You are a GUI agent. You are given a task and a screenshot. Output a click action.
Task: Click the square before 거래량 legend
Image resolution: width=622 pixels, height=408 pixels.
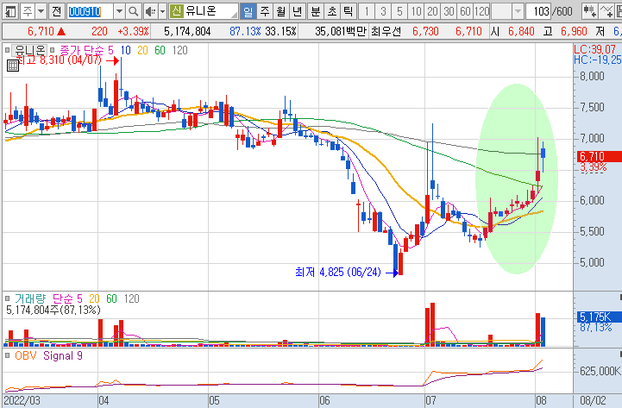click(x=7, y=298)
